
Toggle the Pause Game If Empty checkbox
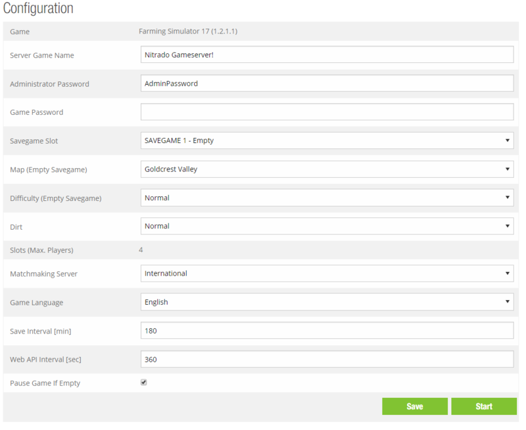pos(143,383)
